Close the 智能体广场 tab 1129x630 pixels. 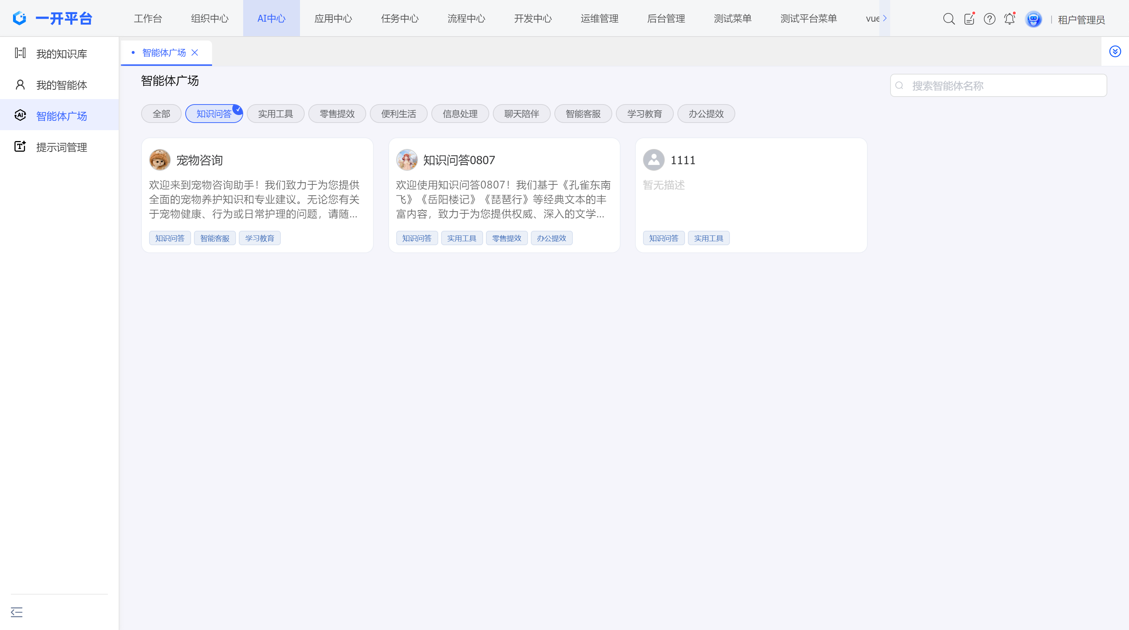tap(195, 52)
